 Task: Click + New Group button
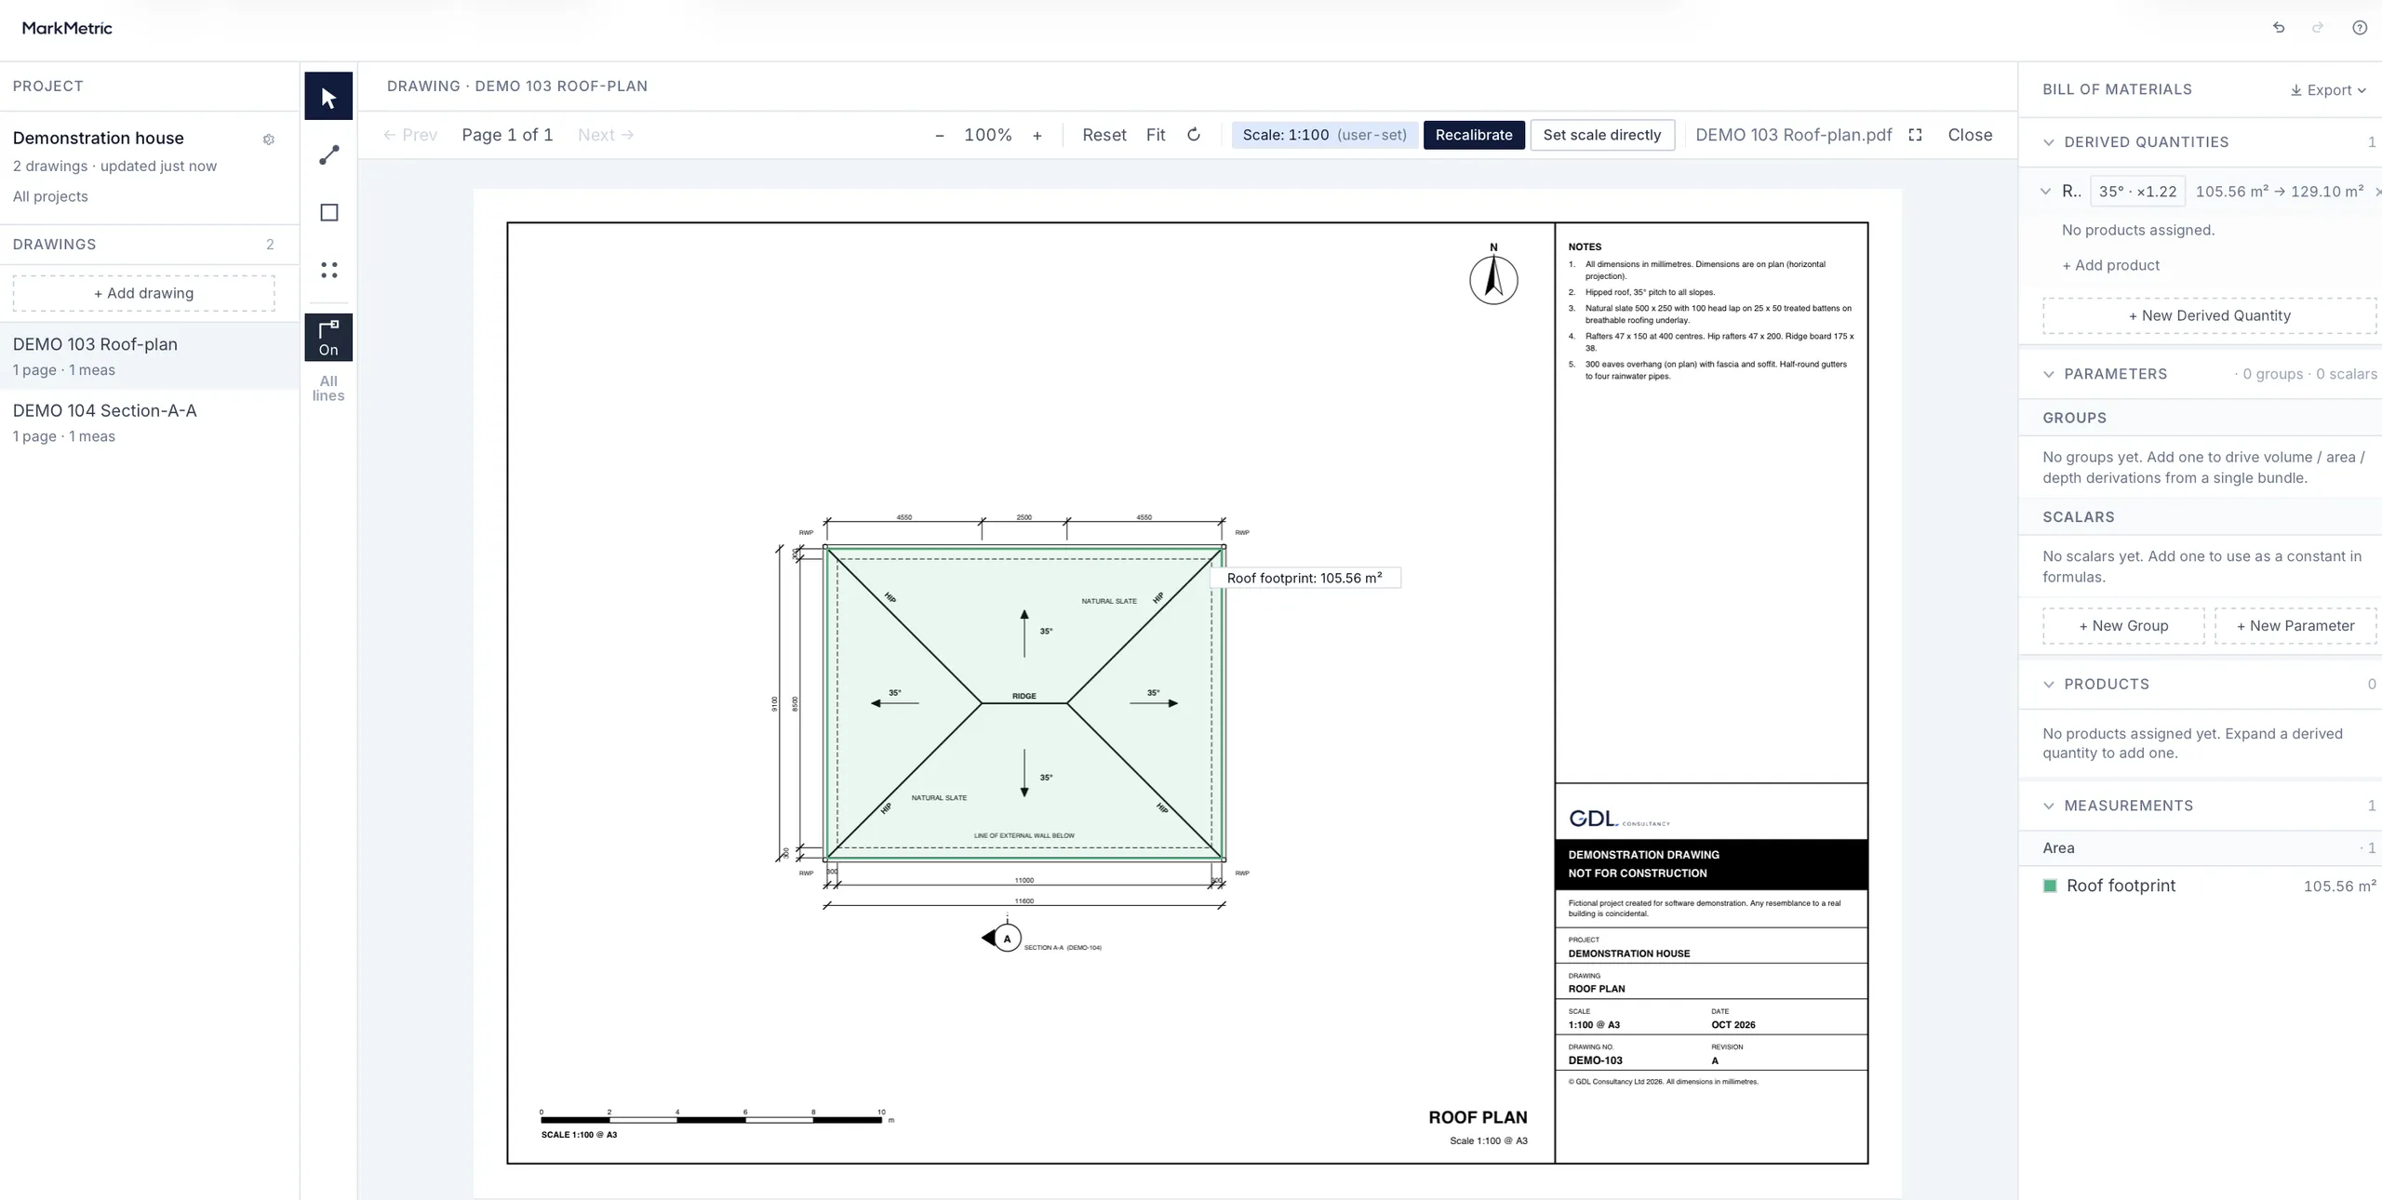pos(2123,626)
